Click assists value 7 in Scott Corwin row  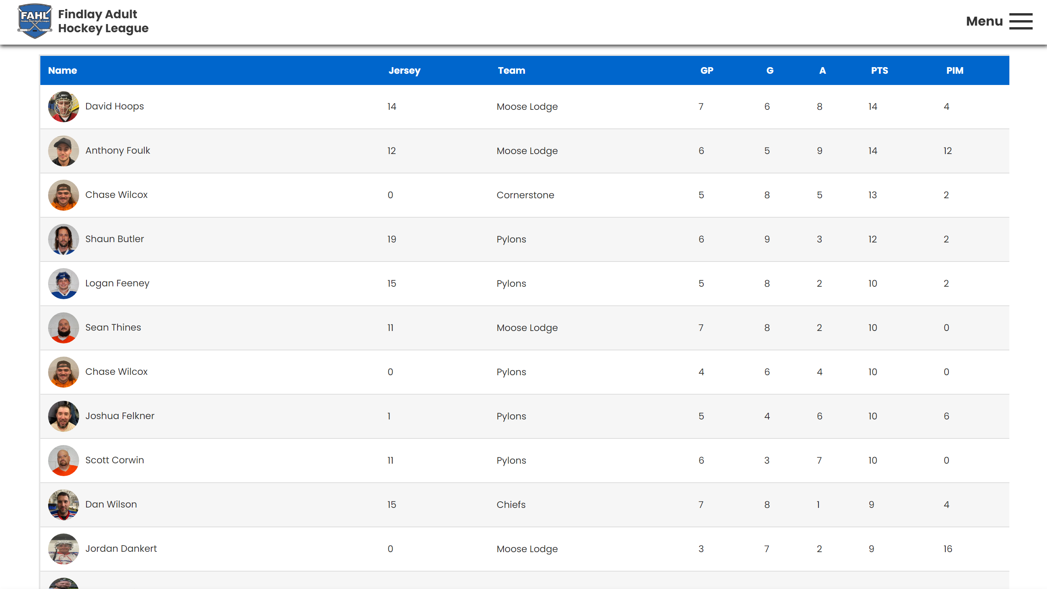pos(819,461)
